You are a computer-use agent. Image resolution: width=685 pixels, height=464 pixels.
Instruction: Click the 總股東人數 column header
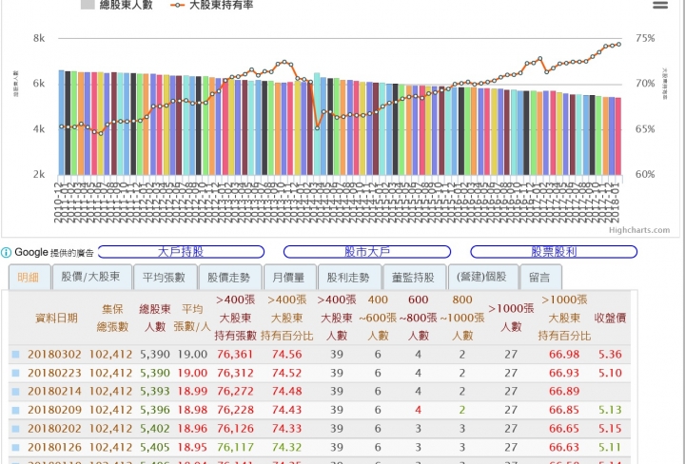155,319
